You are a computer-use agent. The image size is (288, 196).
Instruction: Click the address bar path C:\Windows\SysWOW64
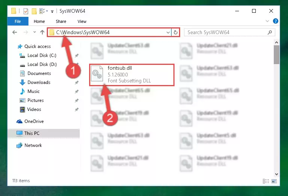tap(83, 32)
